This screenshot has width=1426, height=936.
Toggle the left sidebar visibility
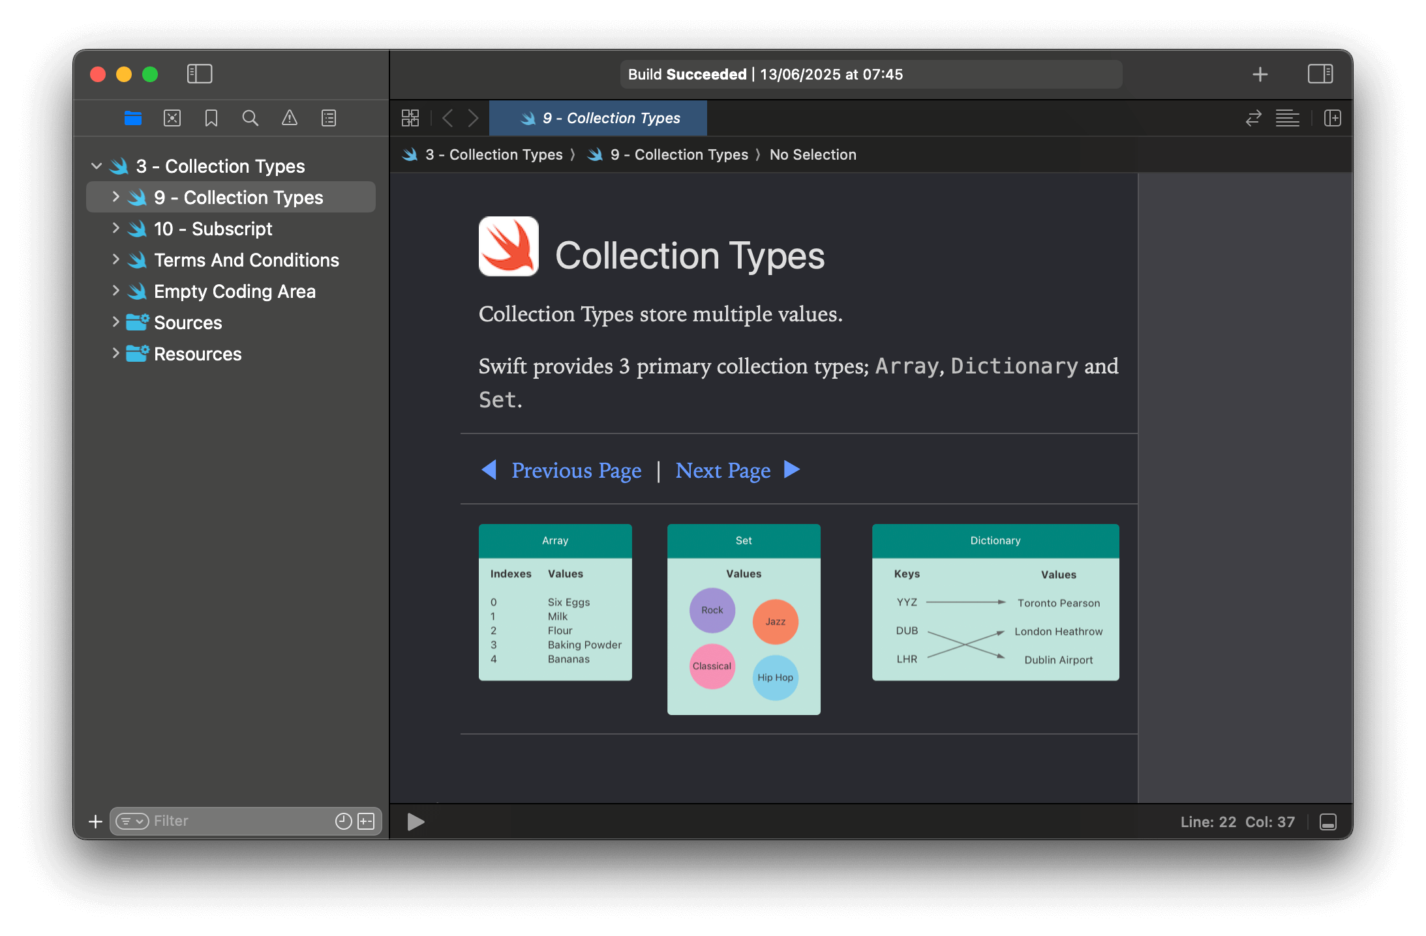point(200,74)
